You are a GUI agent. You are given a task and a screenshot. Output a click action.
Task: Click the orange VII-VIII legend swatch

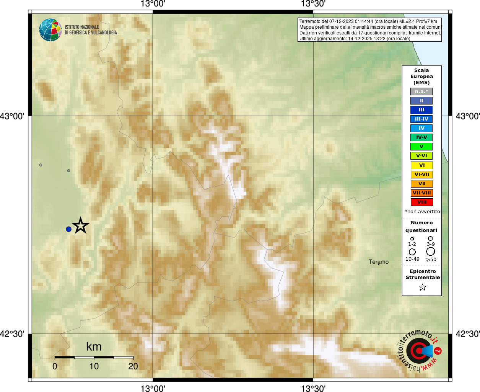(421, 193)
